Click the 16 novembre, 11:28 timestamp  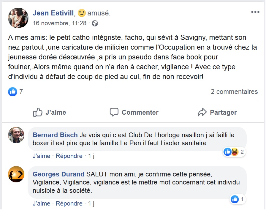[x=59, y=23]
